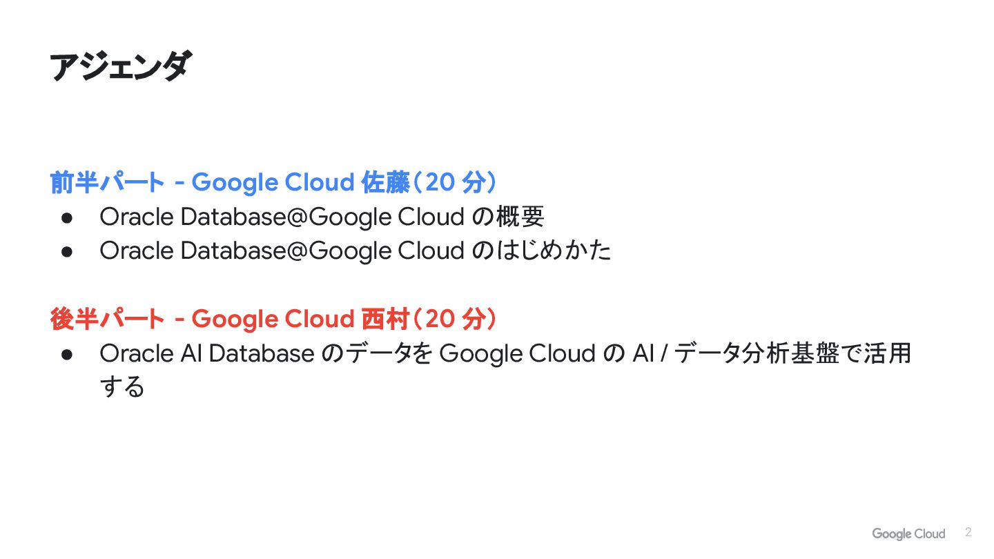The image size is (994, 559).
Task: Click the blue 前半パート heading
Action: pos(107,182)
